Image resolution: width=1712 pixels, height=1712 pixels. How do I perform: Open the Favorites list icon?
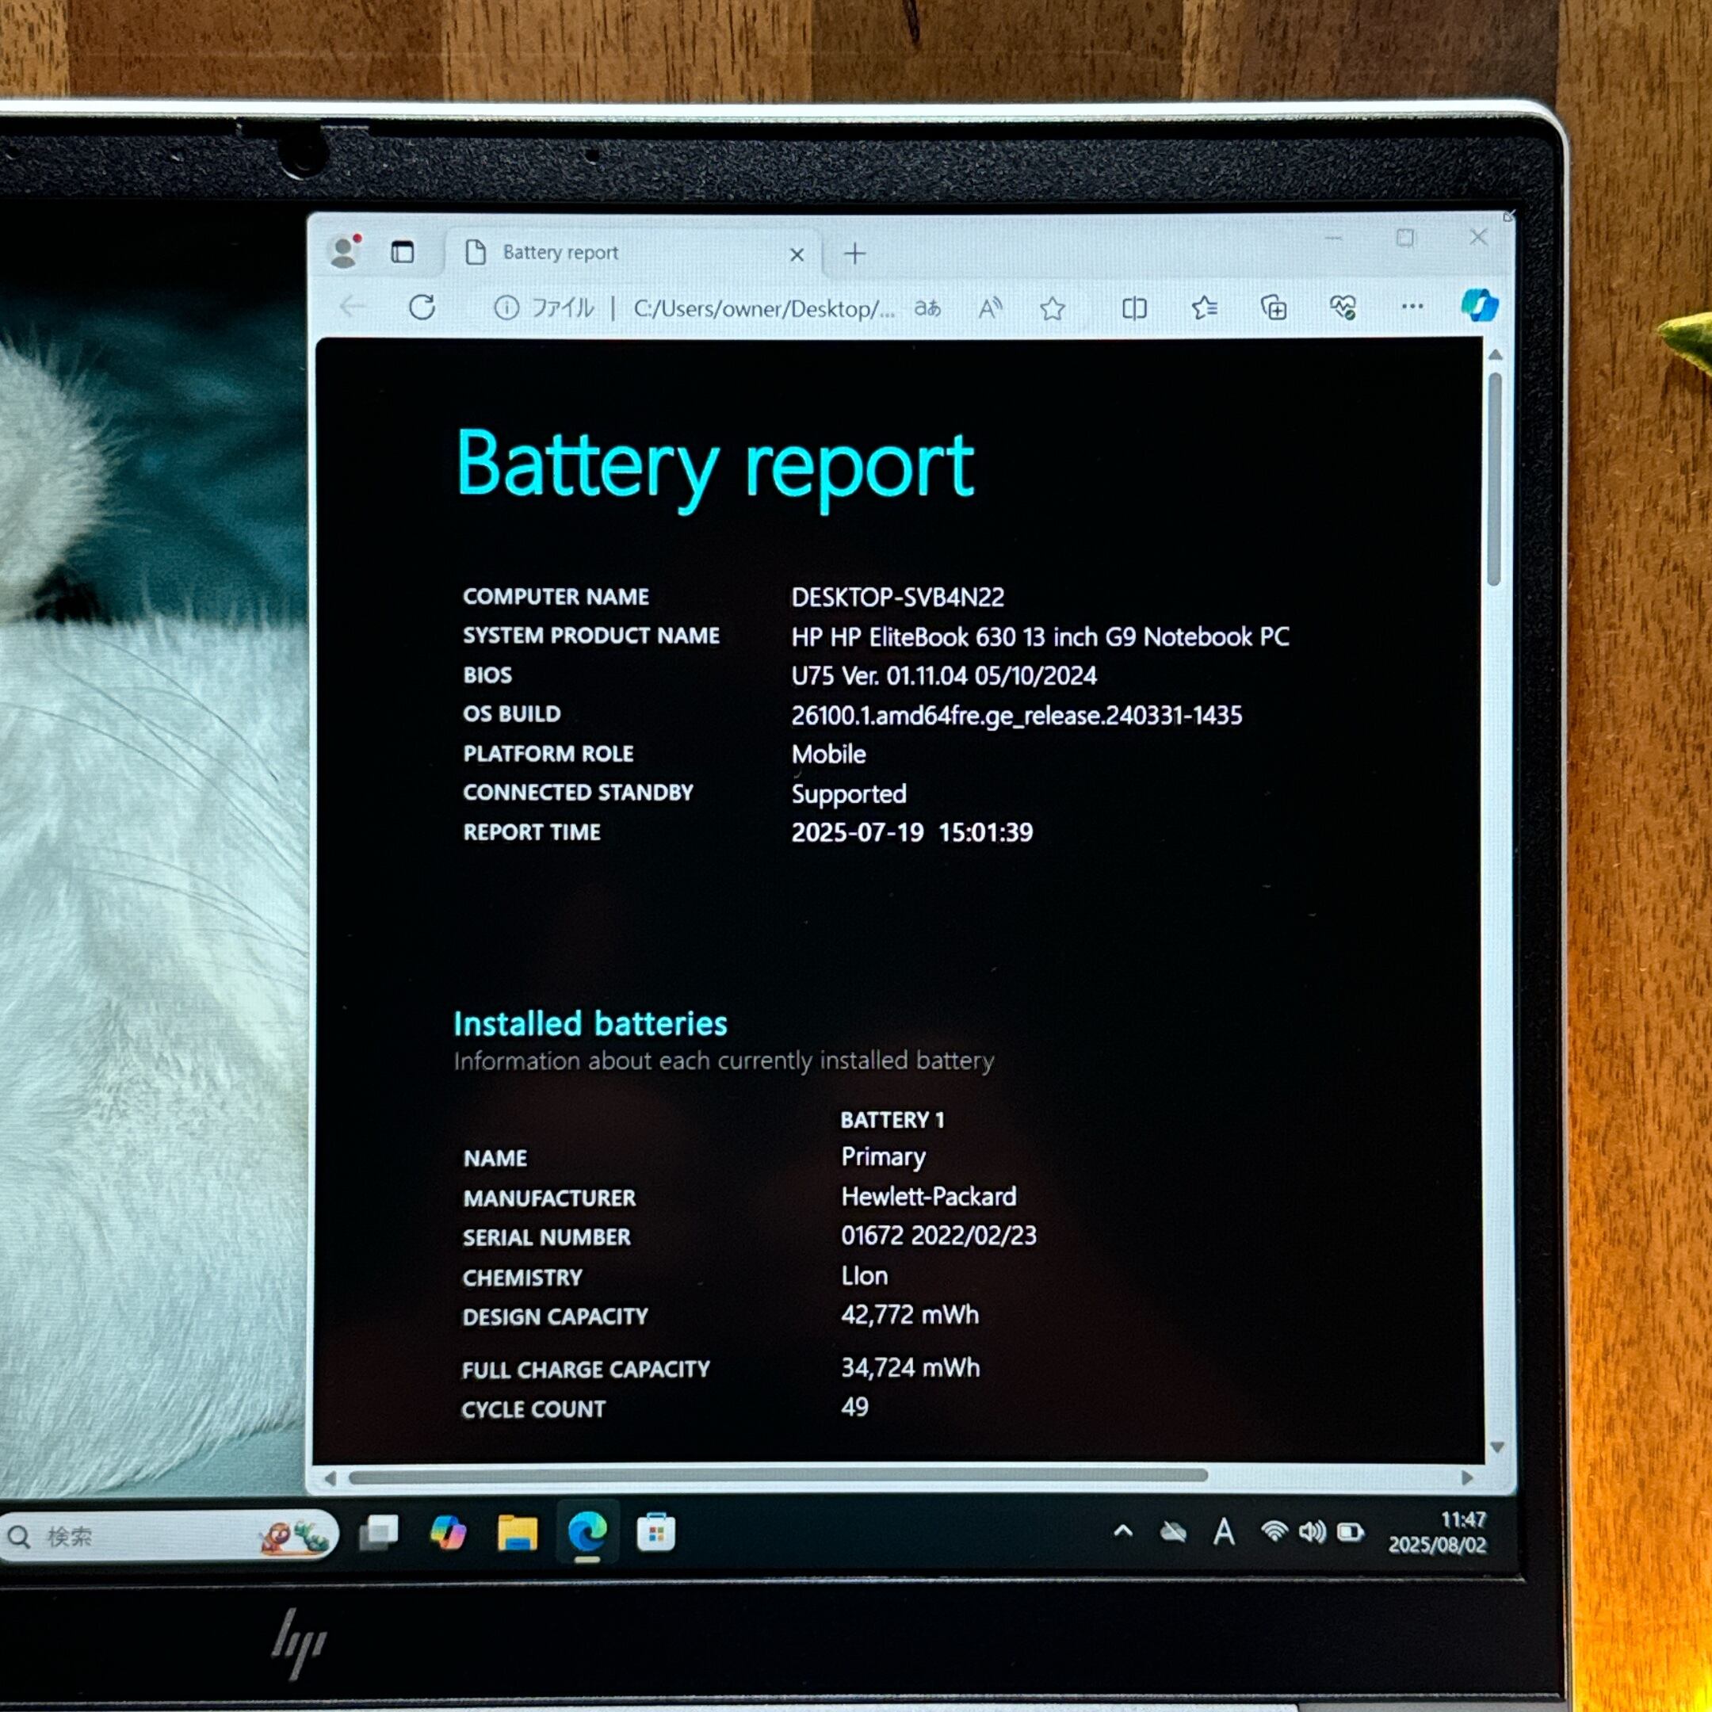tap(1203, 308)
